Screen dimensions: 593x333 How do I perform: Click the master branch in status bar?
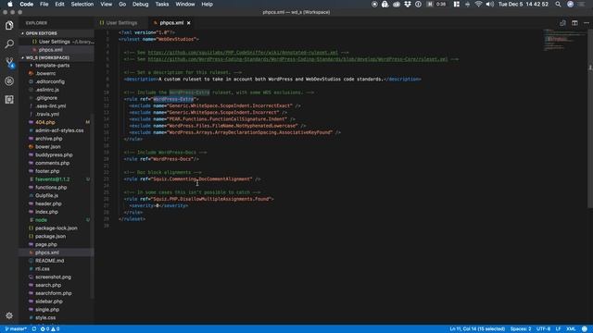coord(16,329)
